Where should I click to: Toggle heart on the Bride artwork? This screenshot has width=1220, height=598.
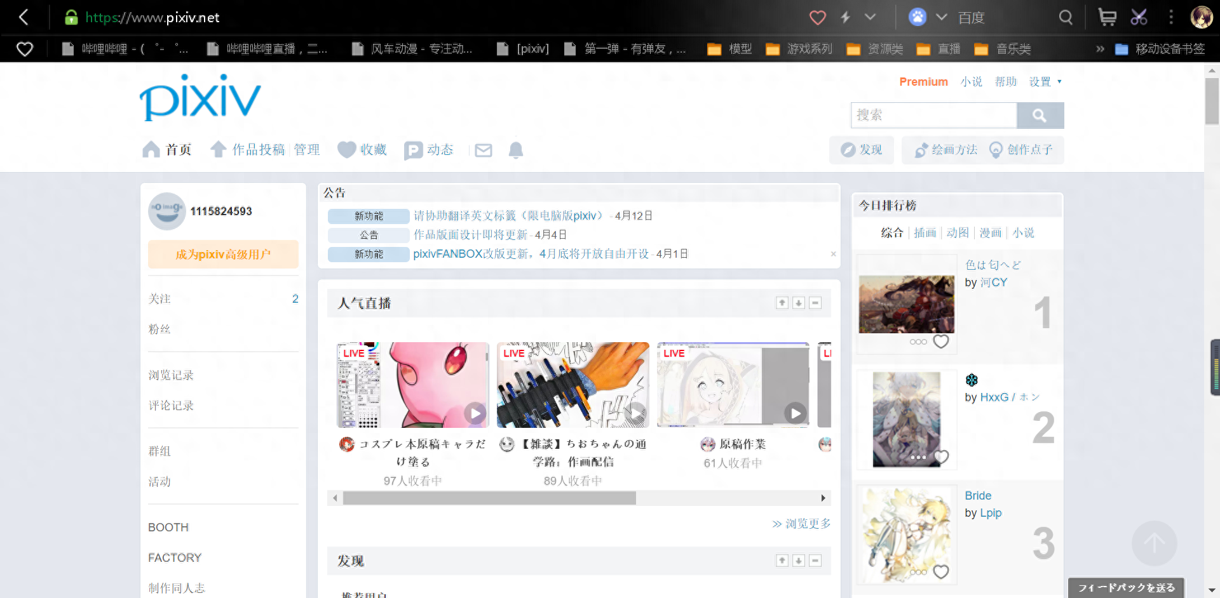click(x=940, y=572)
